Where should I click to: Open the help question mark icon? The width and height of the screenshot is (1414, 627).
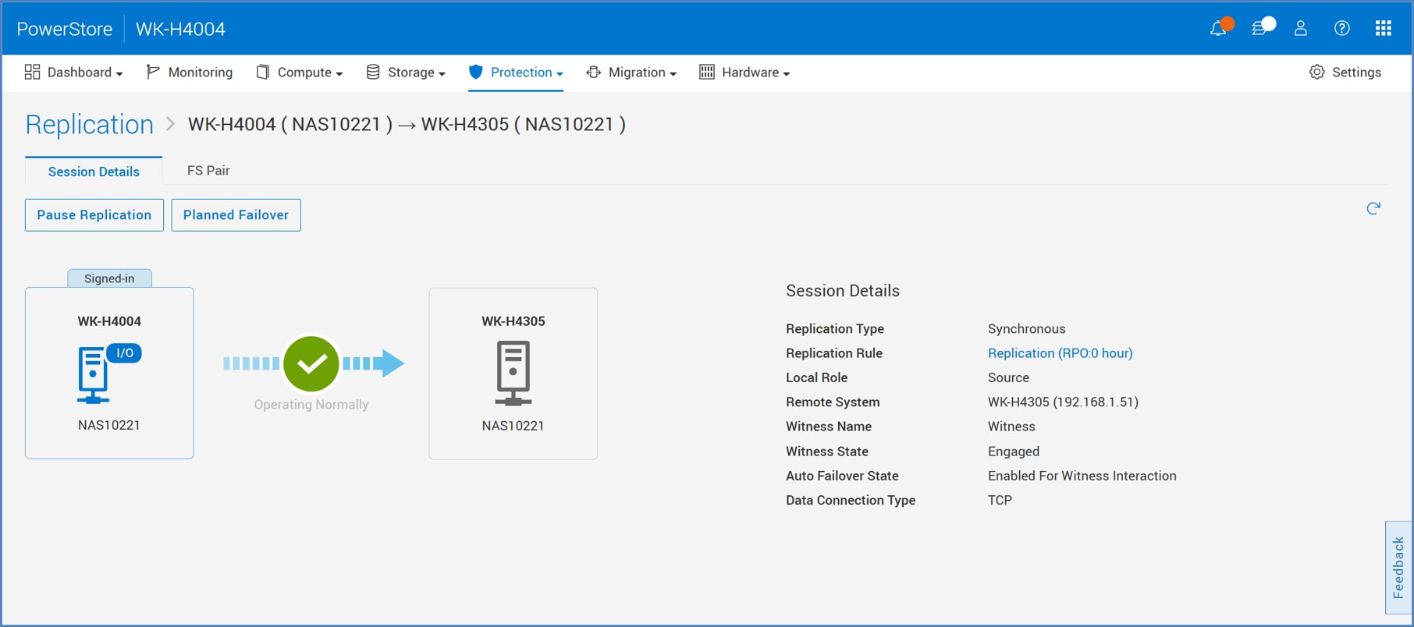(x=1342, y=29)
